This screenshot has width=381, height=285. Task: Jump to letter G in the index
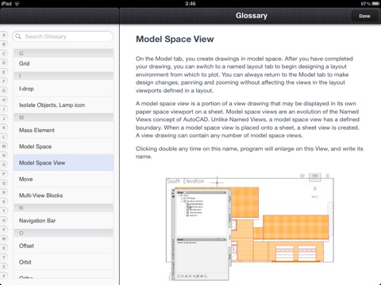pos(4,90)
